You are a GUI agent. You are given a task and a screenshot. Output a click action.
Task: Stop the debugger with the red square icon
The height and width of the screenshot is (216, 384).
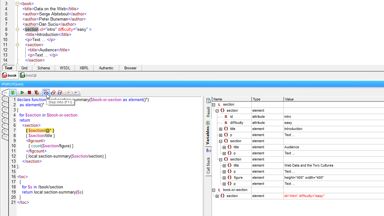(29, 92)
